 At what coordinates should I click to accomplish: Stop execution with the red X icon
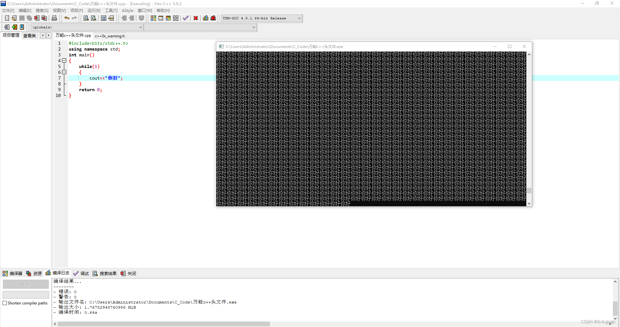click(196, 18)
